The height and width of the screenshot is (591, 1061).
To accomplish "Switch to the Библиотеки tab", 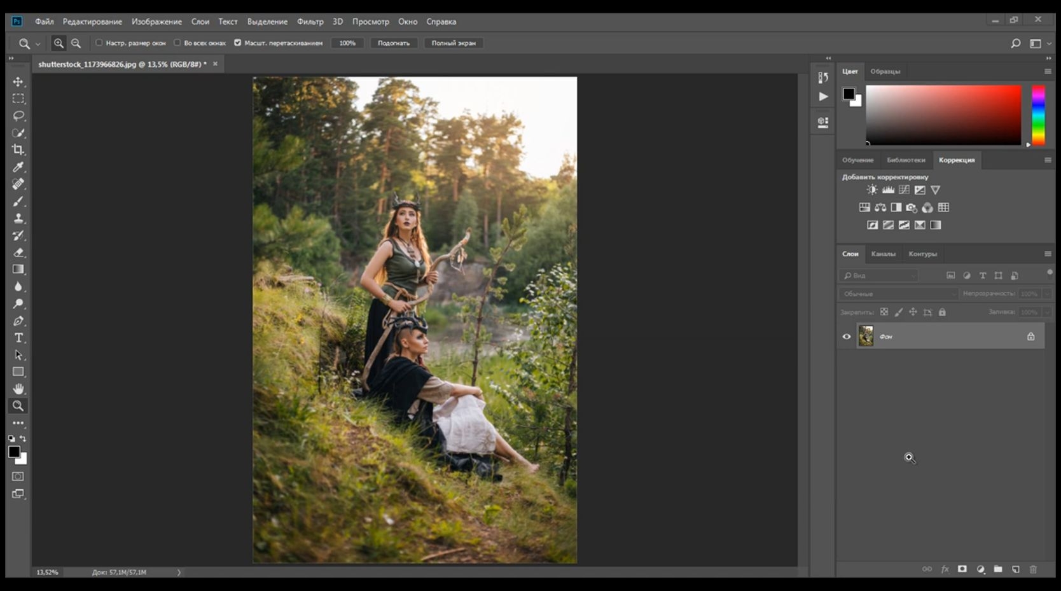I will pos(906,160).
